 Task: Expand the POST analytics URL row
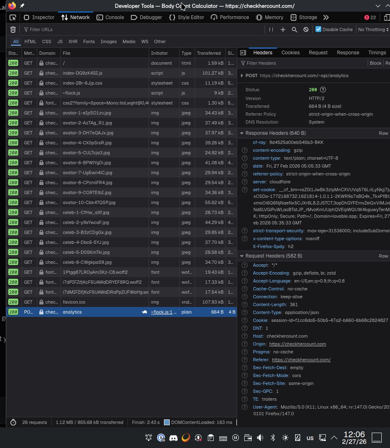click(x=242, y=76)
